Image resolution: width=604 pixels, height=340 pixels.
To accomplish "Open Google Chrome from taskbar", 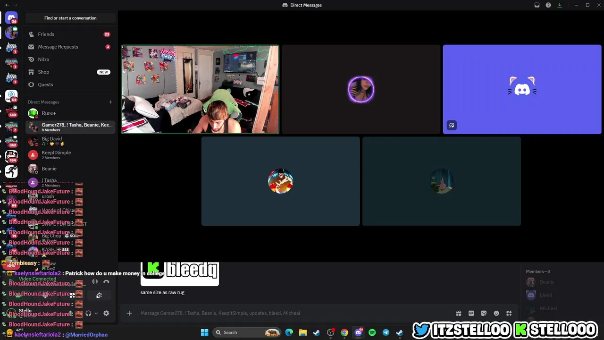I will pyautogui.click(x=344, y=332).
